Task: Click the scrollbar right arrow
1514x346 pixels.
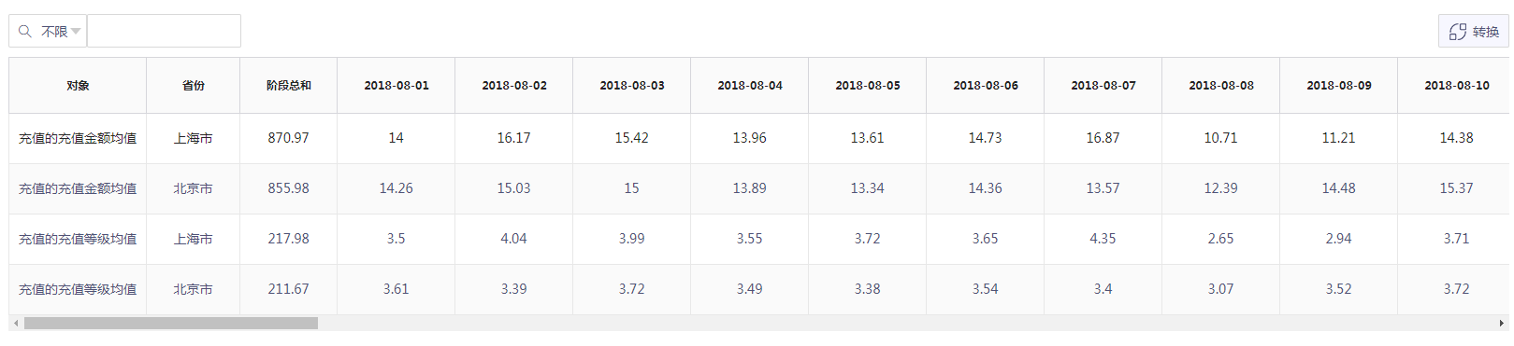Action: (x=1502, y=323)
